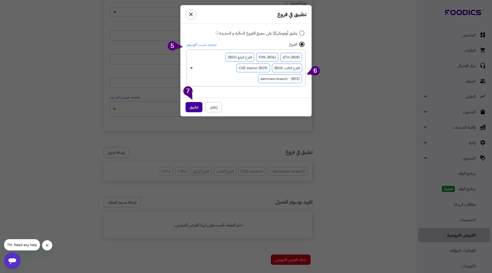Expand the قائمة المنتجات sidebar section
492x273 pixels.
[x=425, y=127]
